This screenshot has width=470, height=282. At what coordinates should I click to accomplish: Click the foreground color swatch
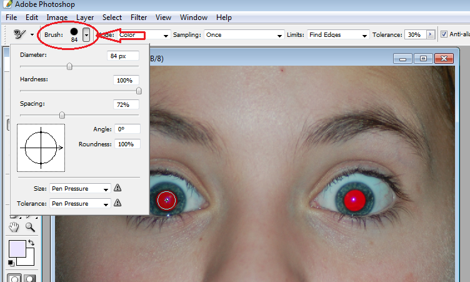pos(17,249)
